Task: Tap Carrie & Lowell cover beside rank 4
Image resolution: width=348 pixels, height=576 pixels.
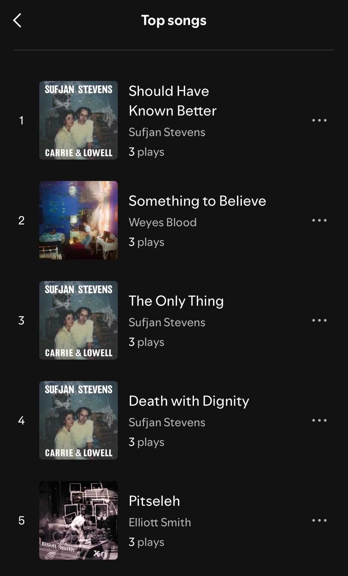Action: (x=79, y=420)
